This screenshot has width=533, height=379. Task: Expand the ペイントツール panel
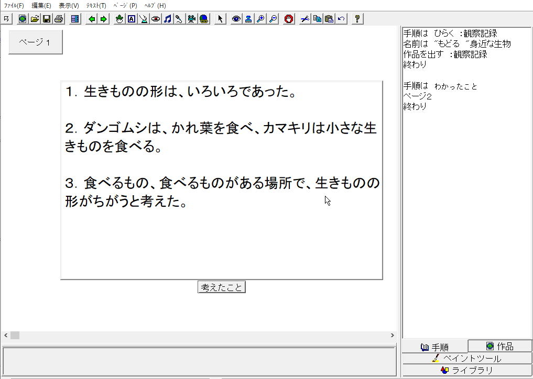click(467, 359)
